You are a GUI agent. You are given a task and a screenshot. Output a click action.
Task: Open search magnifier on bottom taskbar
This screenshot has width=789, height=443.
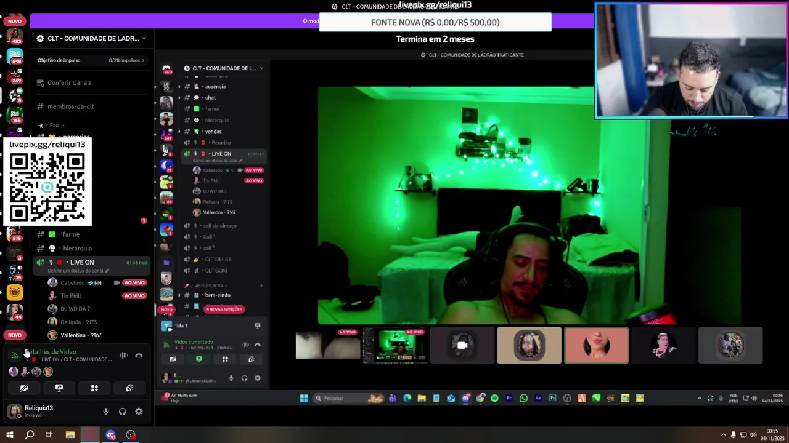tap(30, 435)
